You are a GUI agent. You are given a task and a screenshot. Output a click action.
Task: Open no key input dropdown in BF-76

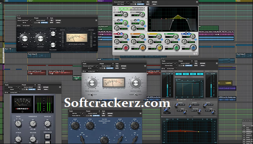click(x=26, y=26)
